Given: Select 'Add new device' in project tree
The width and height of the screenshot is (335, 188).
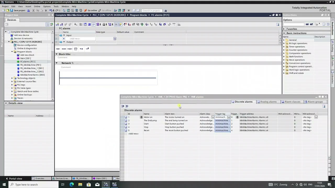Looking at the screenshot, I should click(21, 35).
